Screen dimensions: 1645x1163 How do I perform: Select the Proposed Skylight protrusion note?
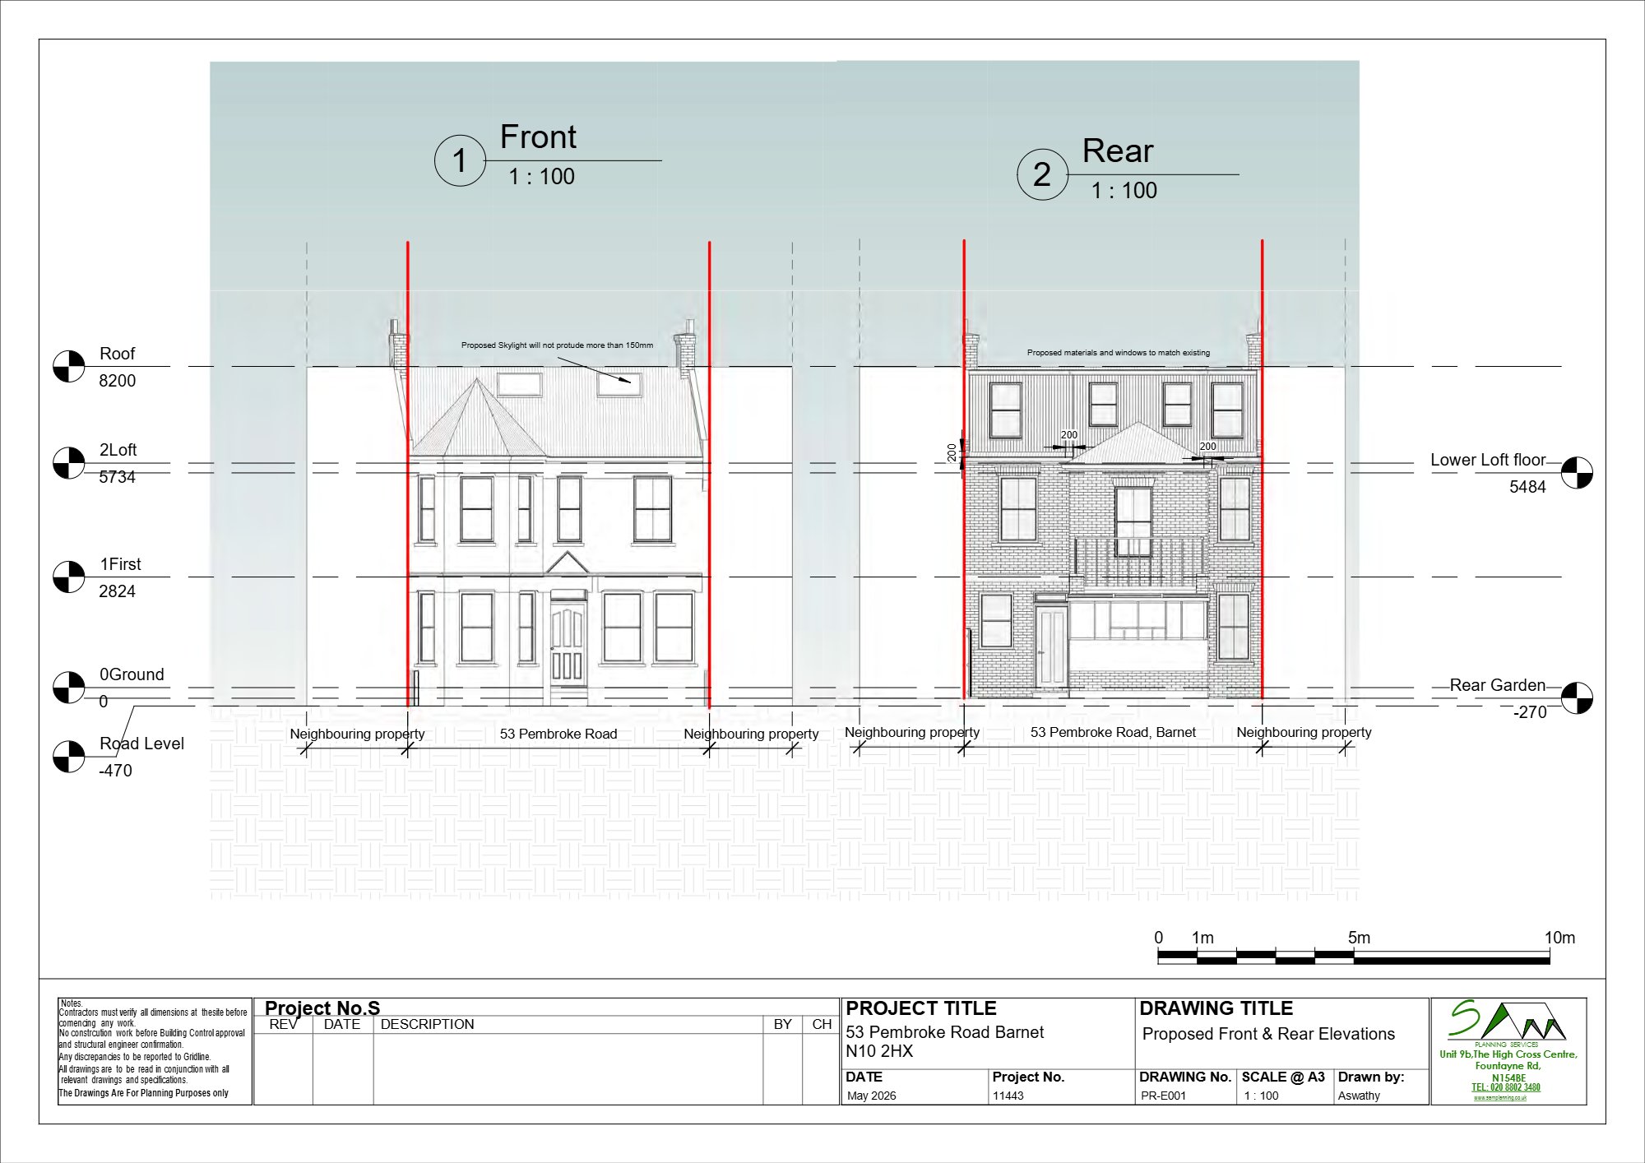pyautogui.click(x=557, y=345)
